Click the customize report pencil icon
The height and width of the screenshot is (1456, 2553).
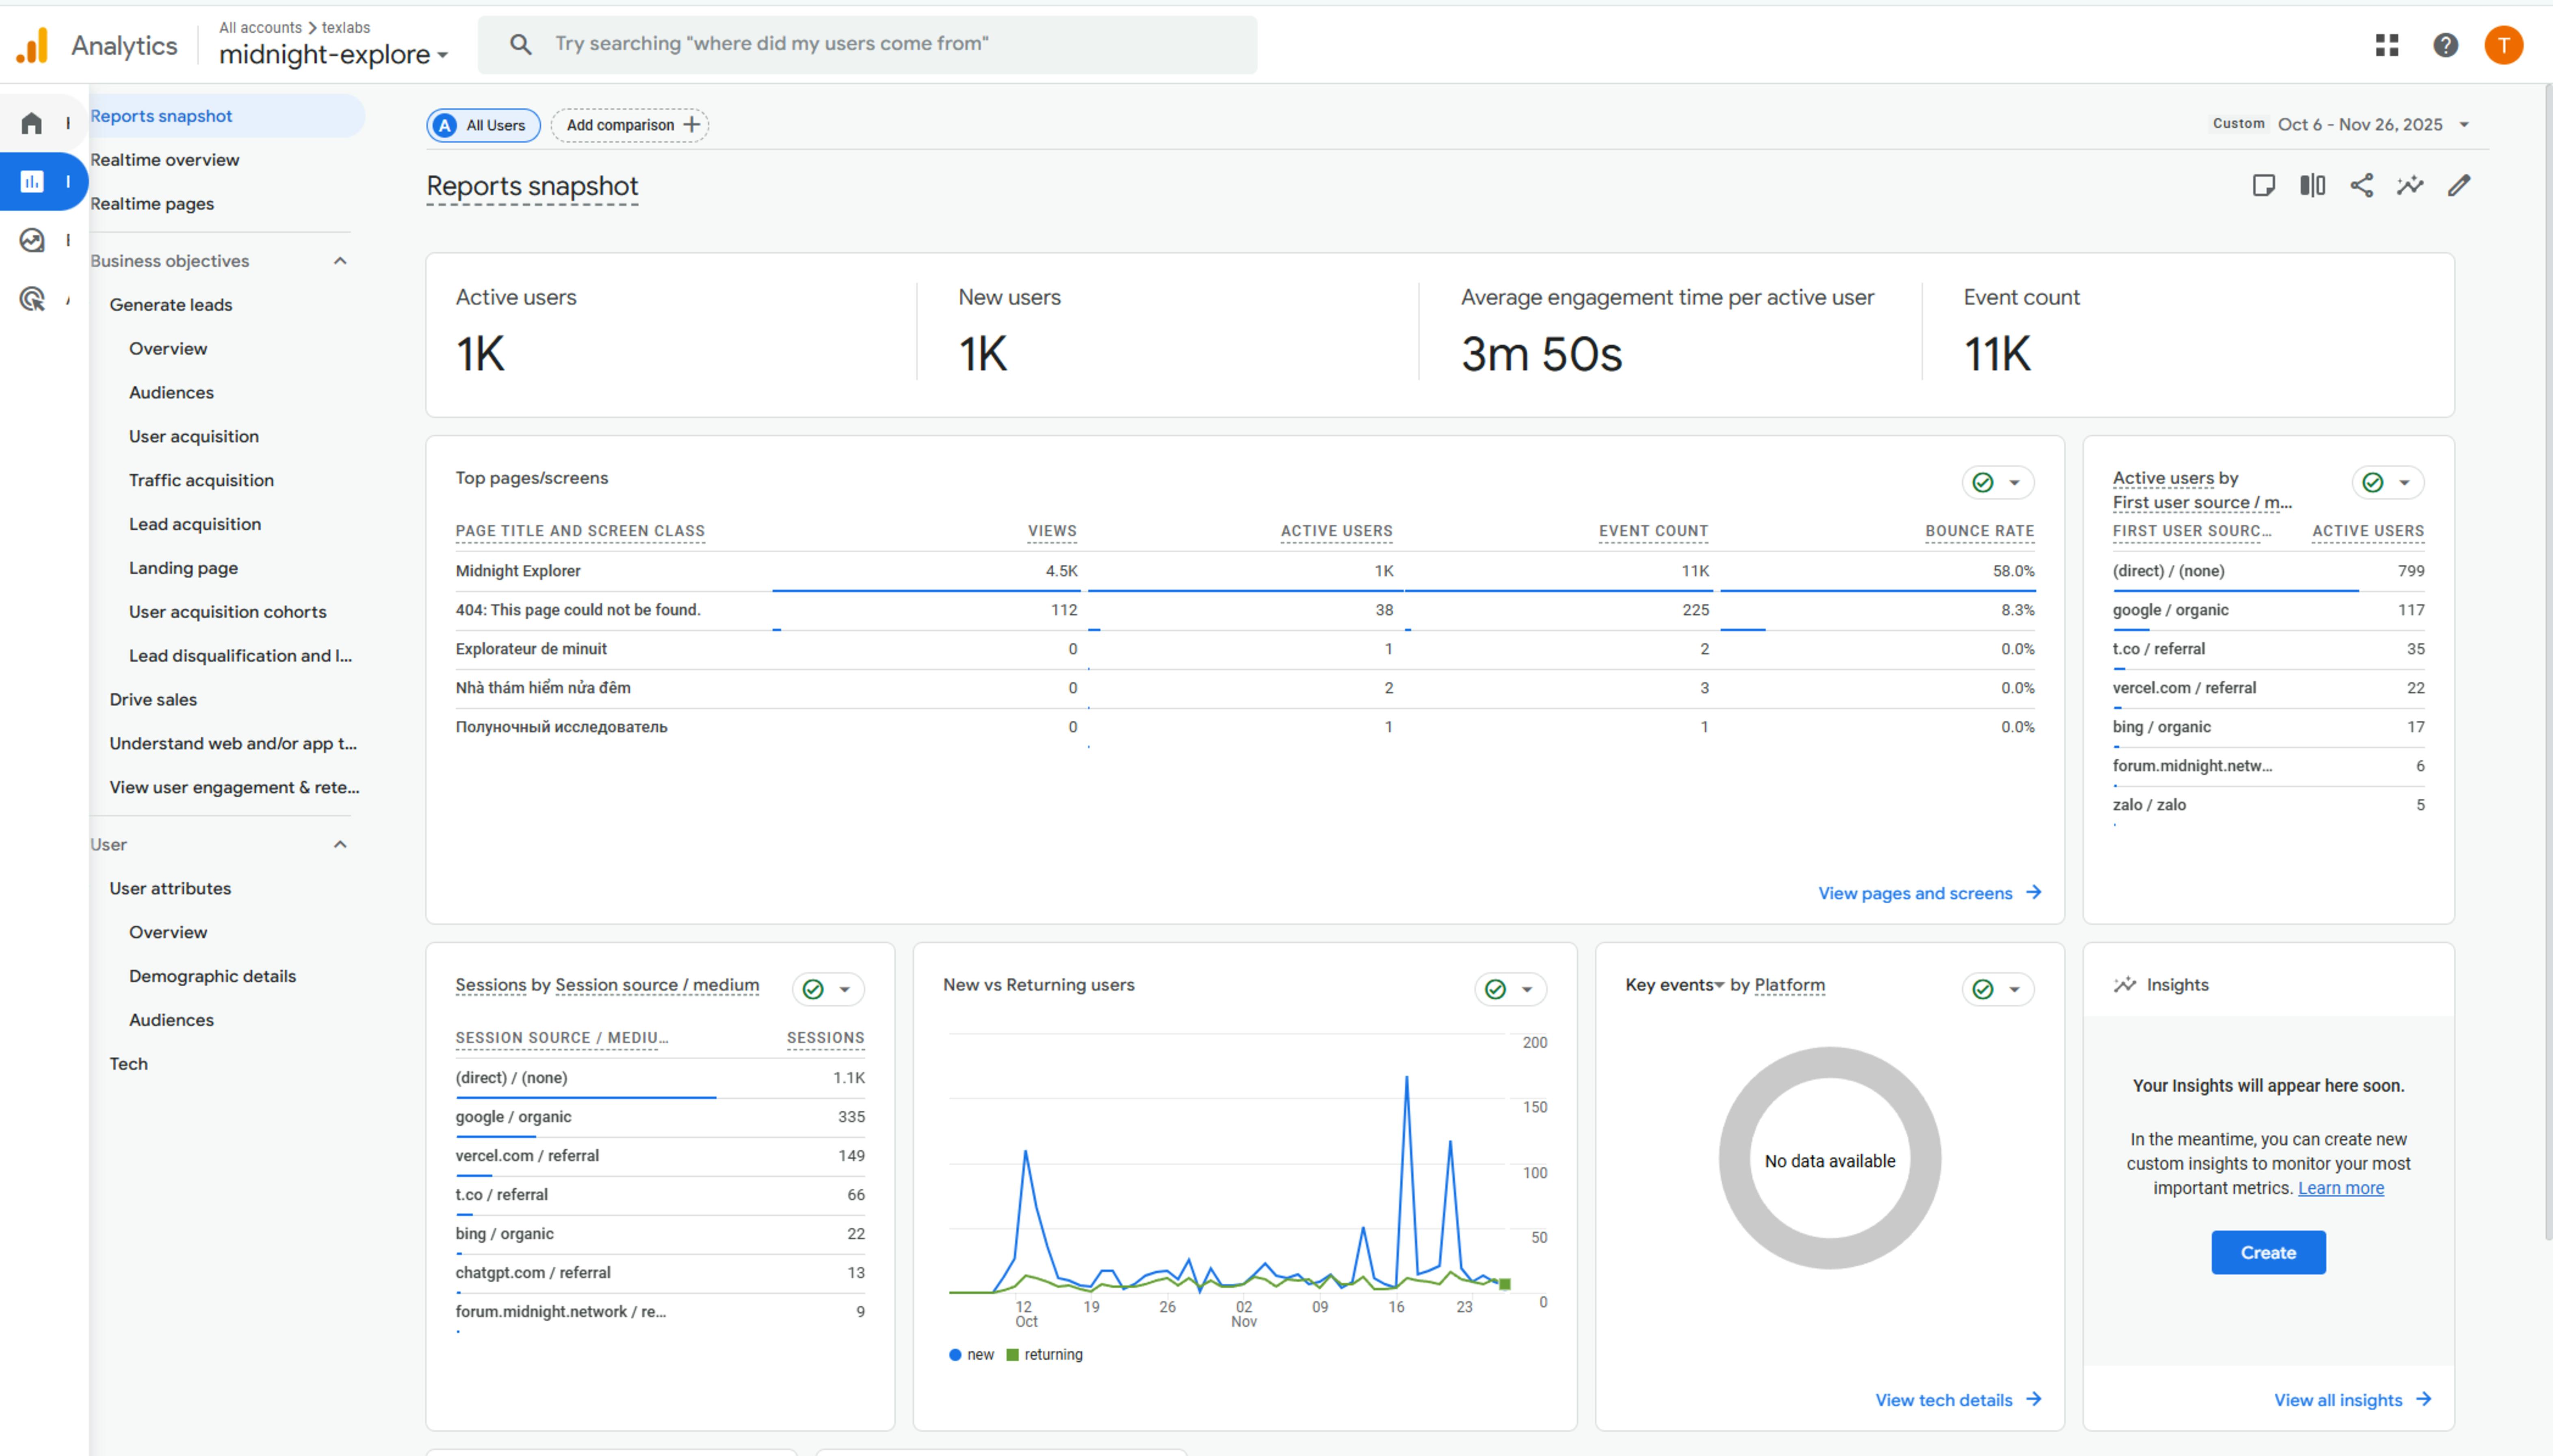click(2459, 185)
